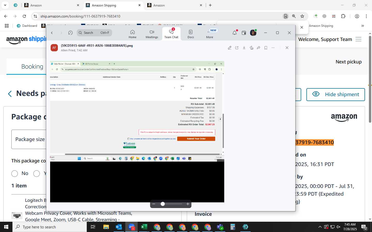Click the Package size field
Screen dimensions: 372x232
click(x=29, y=139)
